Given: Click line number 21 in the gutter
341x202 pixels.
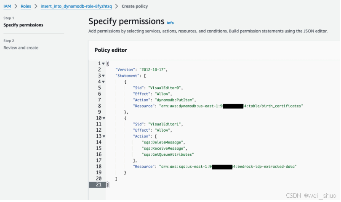Looking at the screenshot, I should click(99, 185).
